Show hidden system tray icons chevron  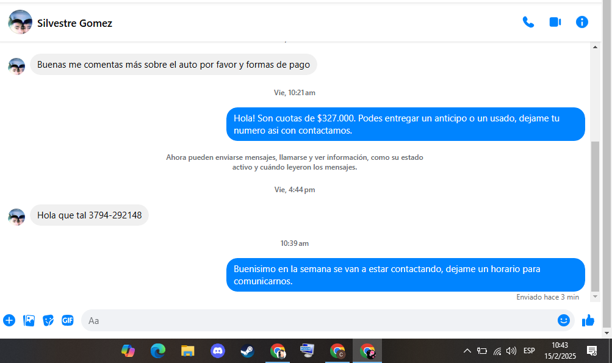pos(467,351)
